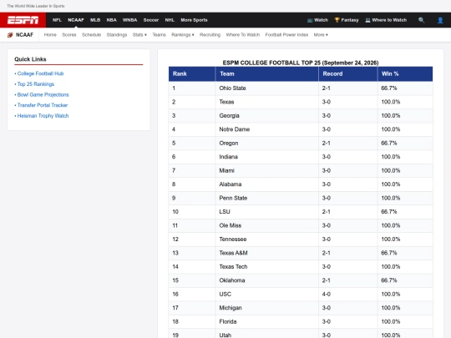The image size is (451, 338).
Task: Select Miami team cell
Action: [x=266, y=171]
